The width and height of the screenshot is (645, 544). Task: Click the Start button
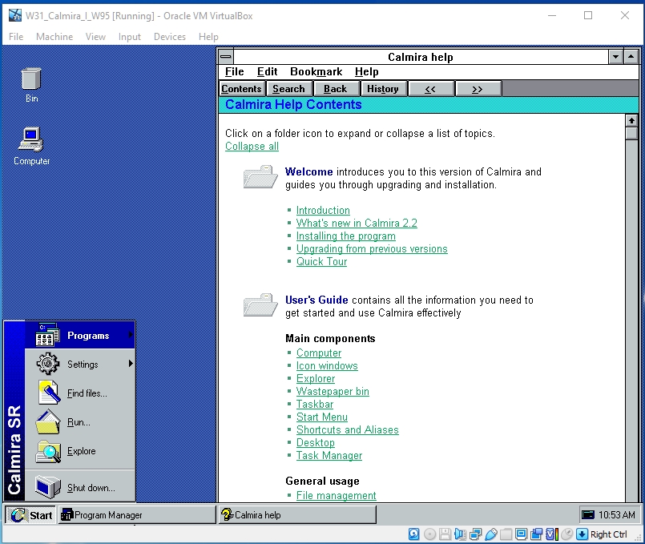[x=31, y=515]
